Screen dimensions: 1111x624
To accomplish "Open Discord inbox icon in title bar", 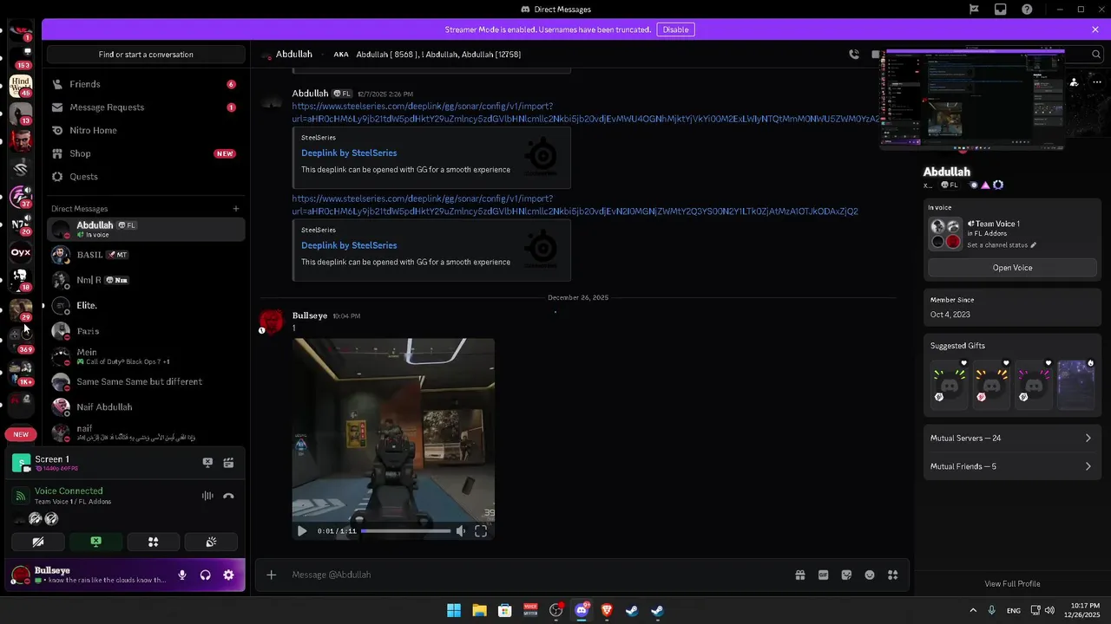I will point(1001,9).
